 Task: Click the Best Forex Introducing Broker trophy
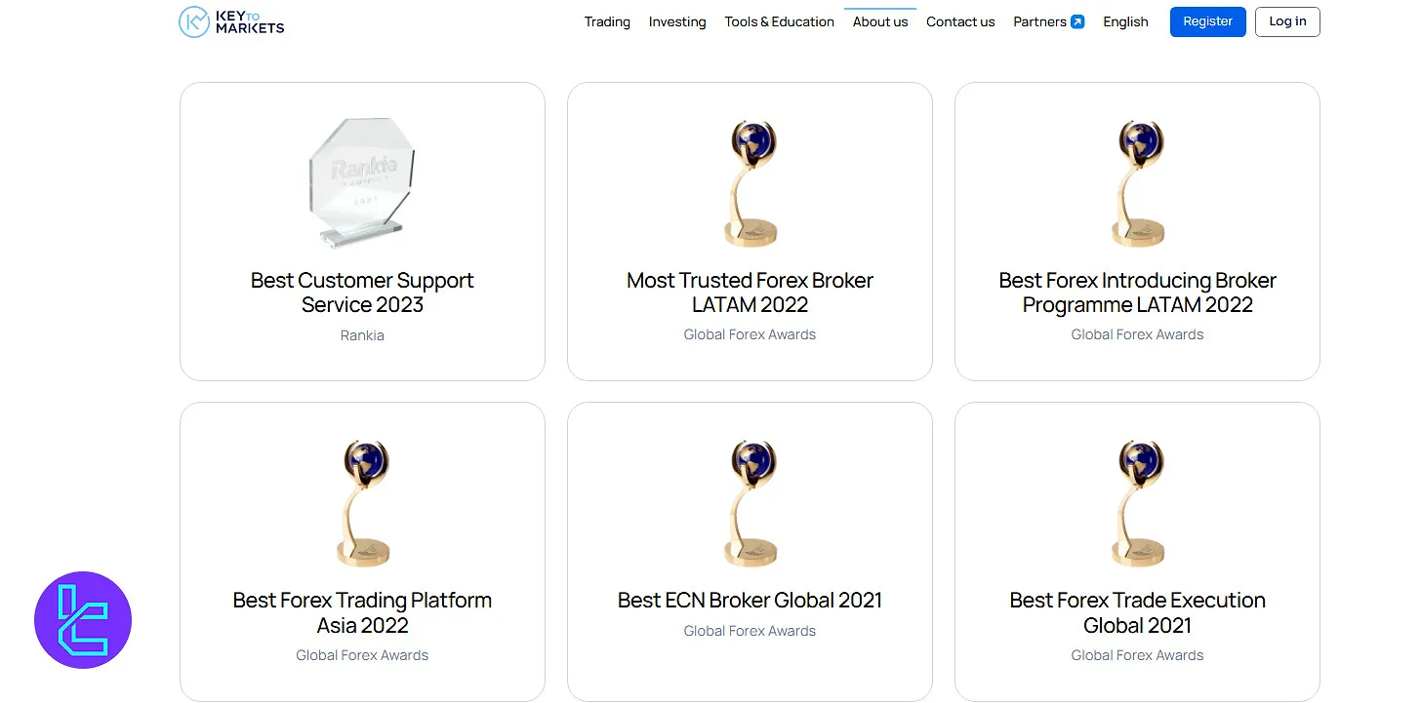point(1137,183)
